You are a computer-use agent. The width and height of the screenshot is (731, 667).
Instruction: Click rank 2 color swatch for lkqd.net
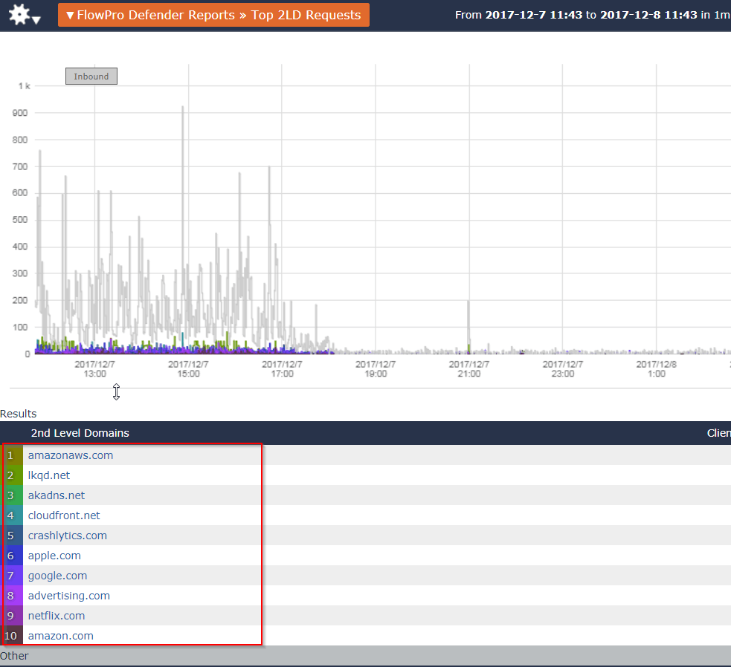[12, 475]
